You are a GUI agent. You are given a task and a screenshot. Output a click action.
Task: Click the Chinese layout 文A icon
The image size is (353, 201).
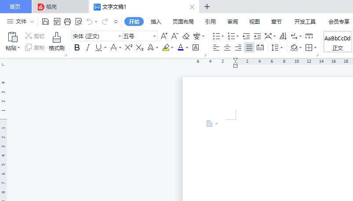click(x=268, y=36)
